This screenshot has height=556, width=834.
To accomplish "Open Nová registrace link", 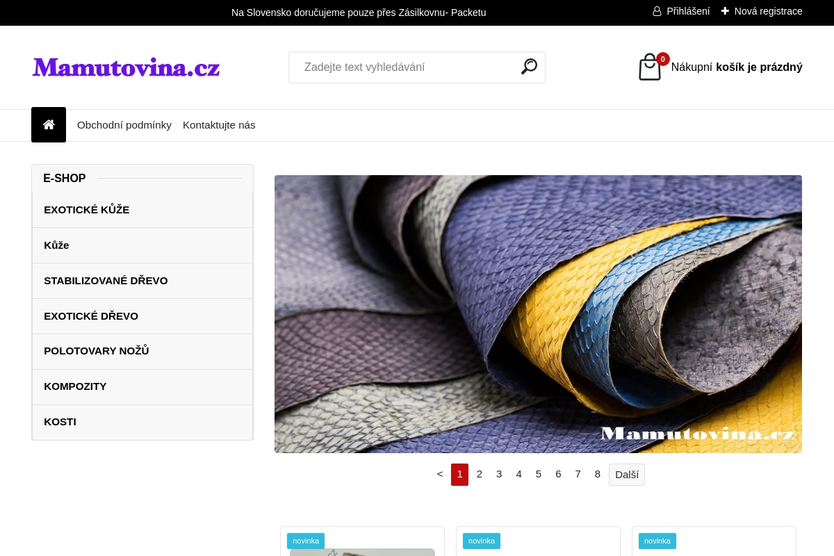I will (x=762, y=11).
